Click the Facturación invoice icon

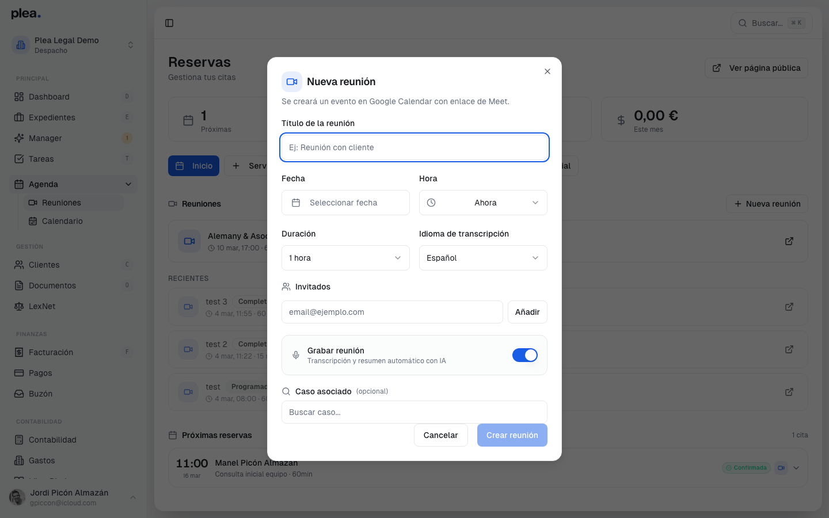click(x=19, y=352)
